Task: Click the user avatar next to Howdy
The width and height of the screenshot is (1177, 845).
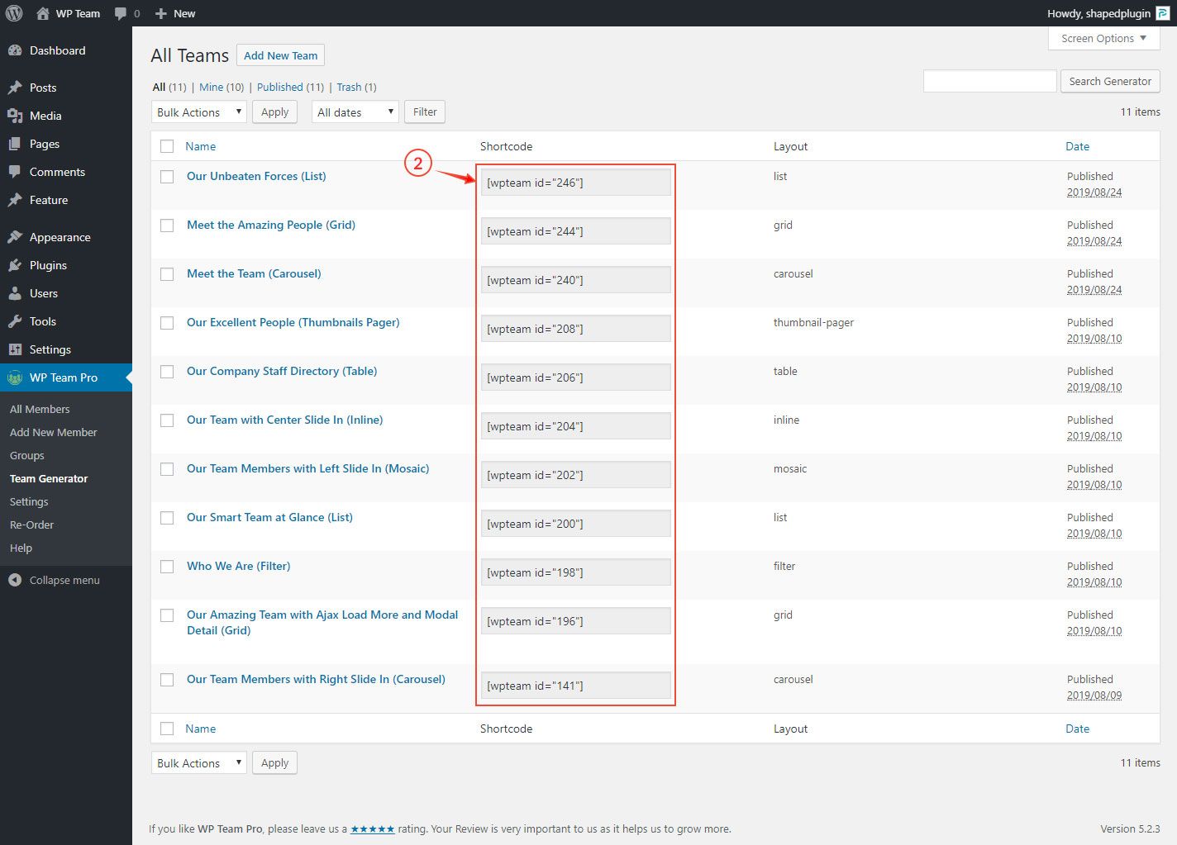Action: pos(1162,13)
